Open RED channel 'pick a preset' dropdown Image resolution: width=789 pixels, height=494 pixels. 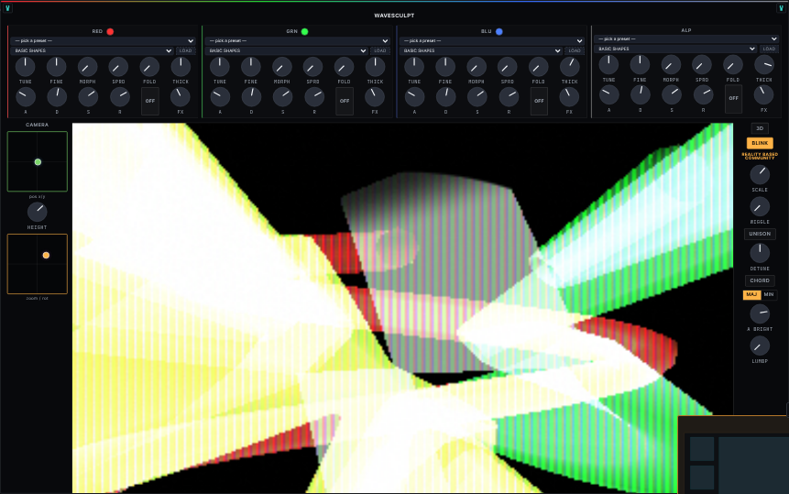(104, 40)
